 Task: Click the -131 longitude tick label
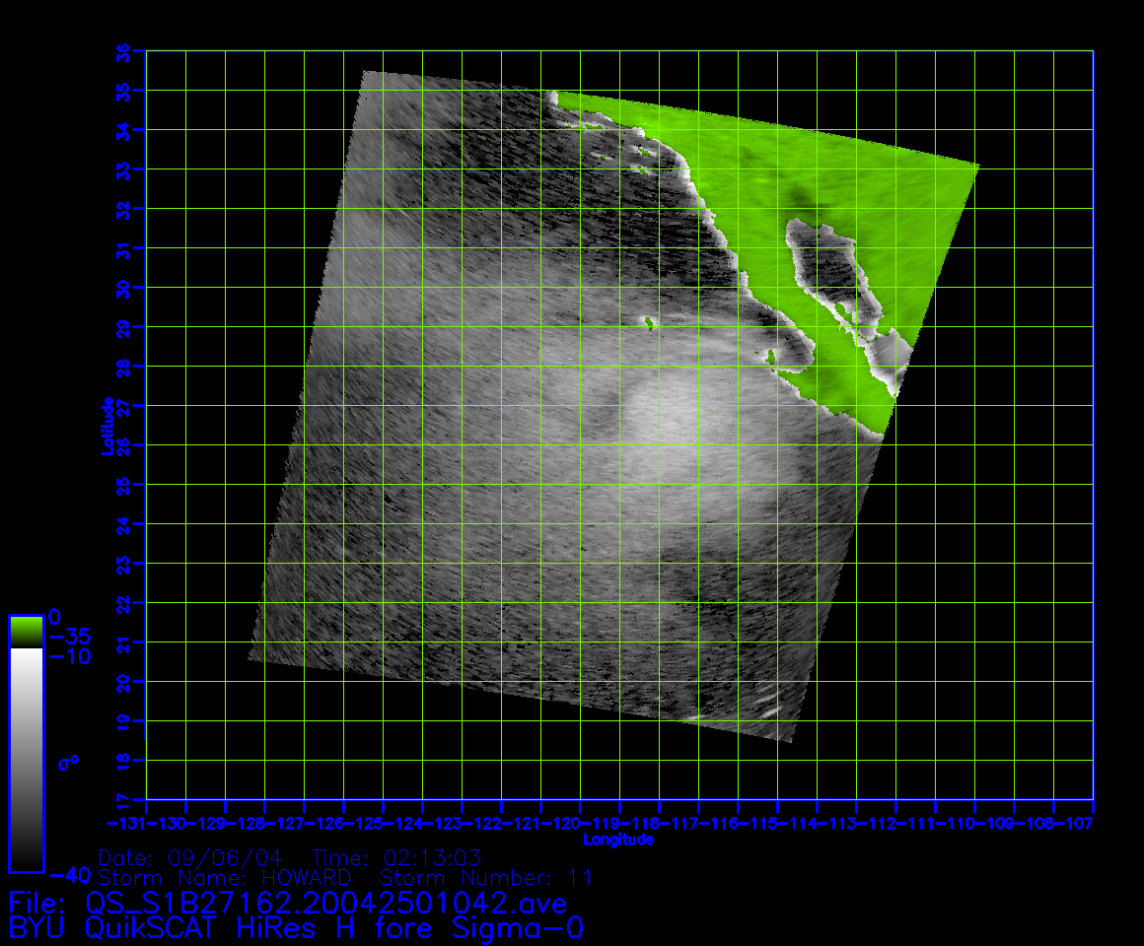pos(127,822)
